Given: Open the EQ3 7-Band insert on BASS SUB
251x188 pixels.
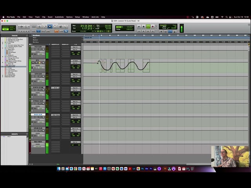Looking at the screenshot, I should [55, 115].
